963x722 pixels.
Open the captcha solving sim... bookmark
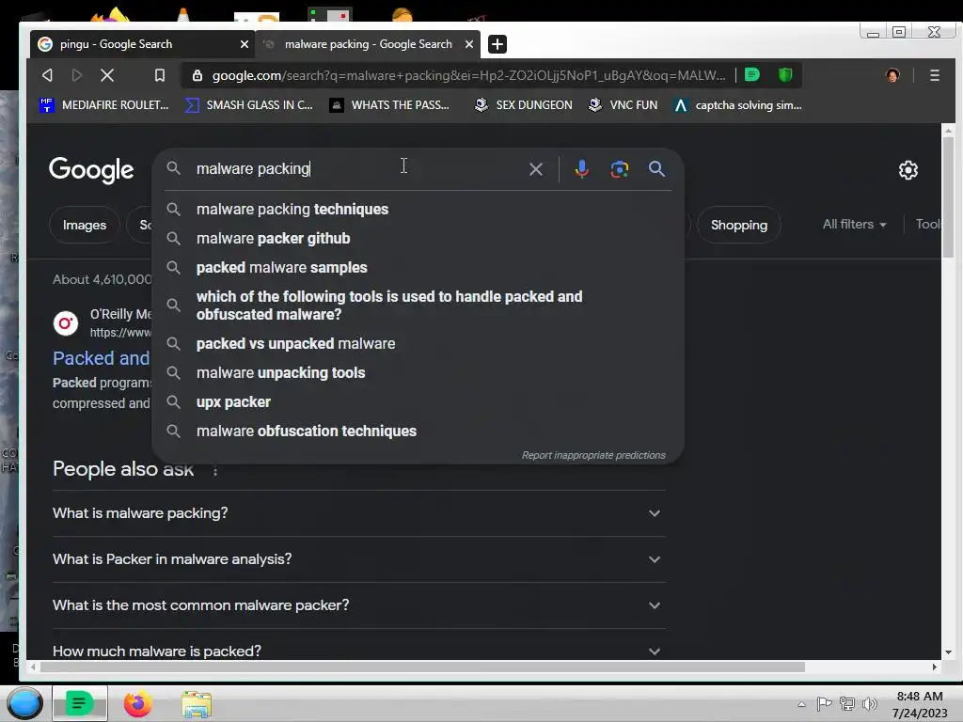[737, 105]
